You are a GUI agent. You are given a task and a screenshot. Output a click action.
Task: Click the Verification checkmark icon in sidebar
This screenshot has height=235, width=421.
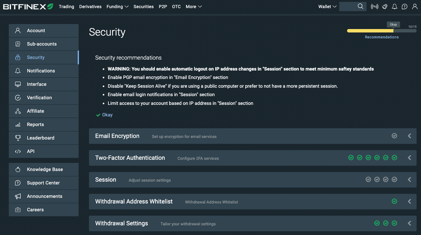[18, 98]
